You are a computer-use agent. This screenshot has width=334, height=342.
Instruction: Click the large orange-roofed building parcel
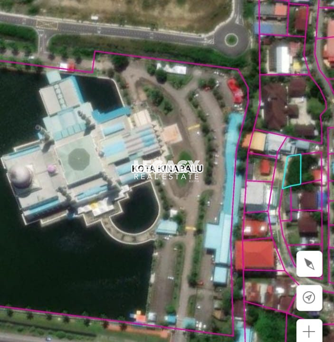255,255
